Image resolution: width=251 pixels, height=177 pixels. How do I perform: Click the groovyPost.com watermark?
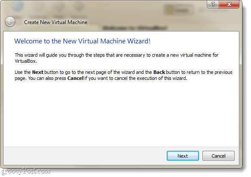click(x=26, y=171)
